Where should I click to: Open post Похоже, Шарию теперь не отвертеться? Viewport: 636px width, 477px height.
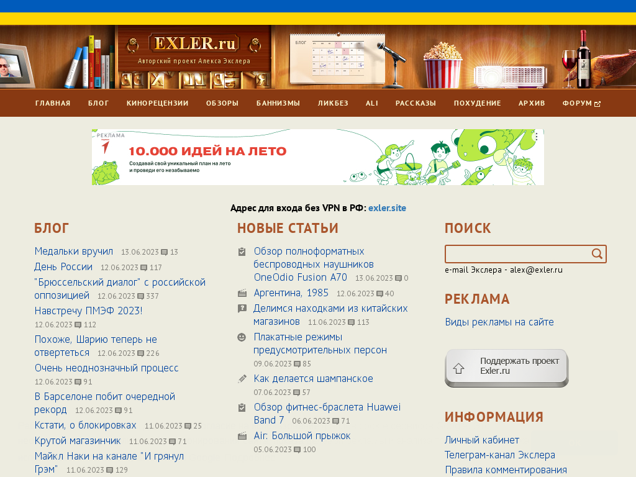coord(96,345)
